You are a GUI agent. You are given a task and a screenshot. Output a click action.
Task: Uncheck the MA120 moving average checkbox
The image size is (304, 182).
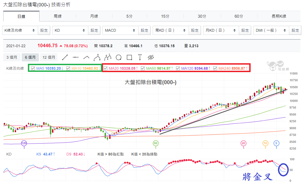178,68
